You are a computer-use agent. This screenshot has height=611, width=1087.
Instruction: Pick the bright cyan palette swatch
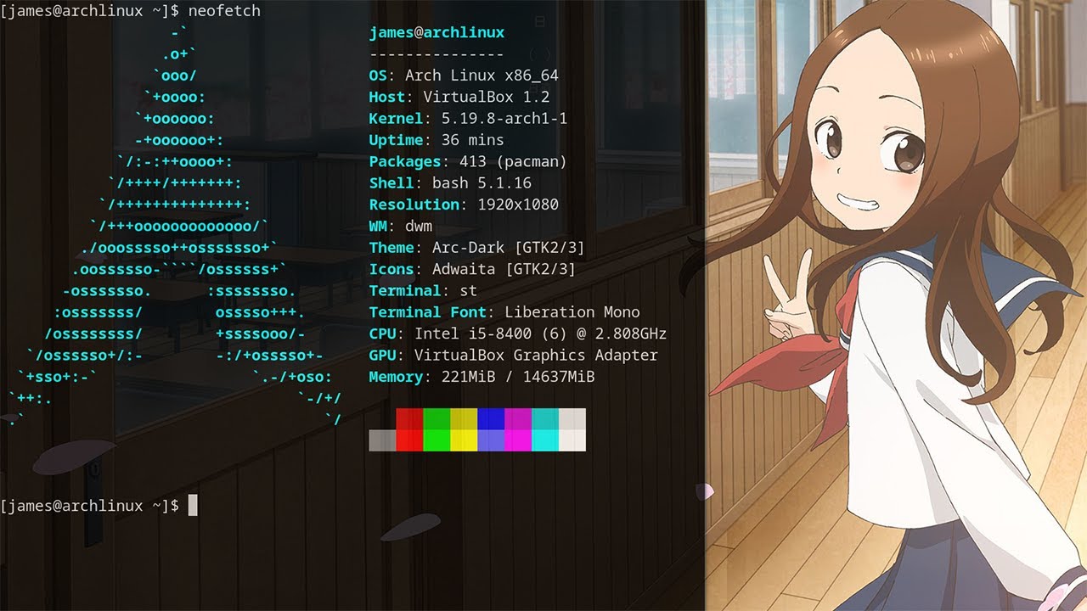coord(545,440)
